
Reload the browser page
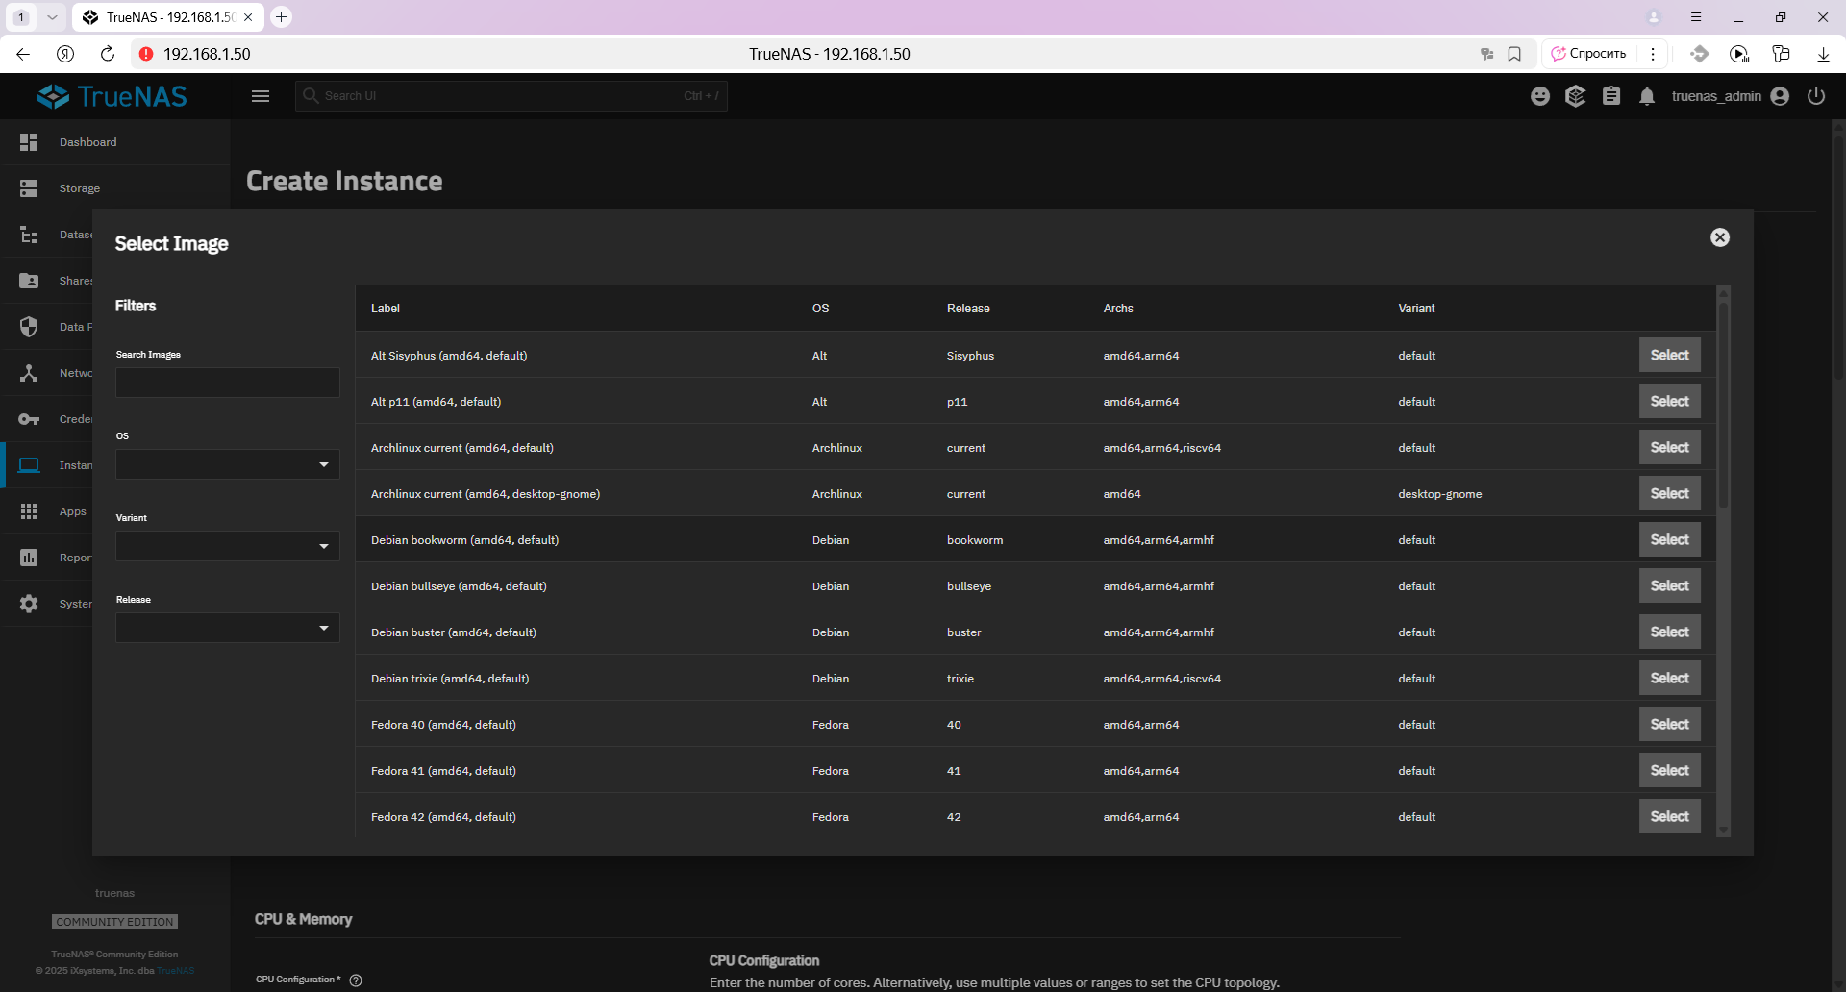click(x=108, y=54)
